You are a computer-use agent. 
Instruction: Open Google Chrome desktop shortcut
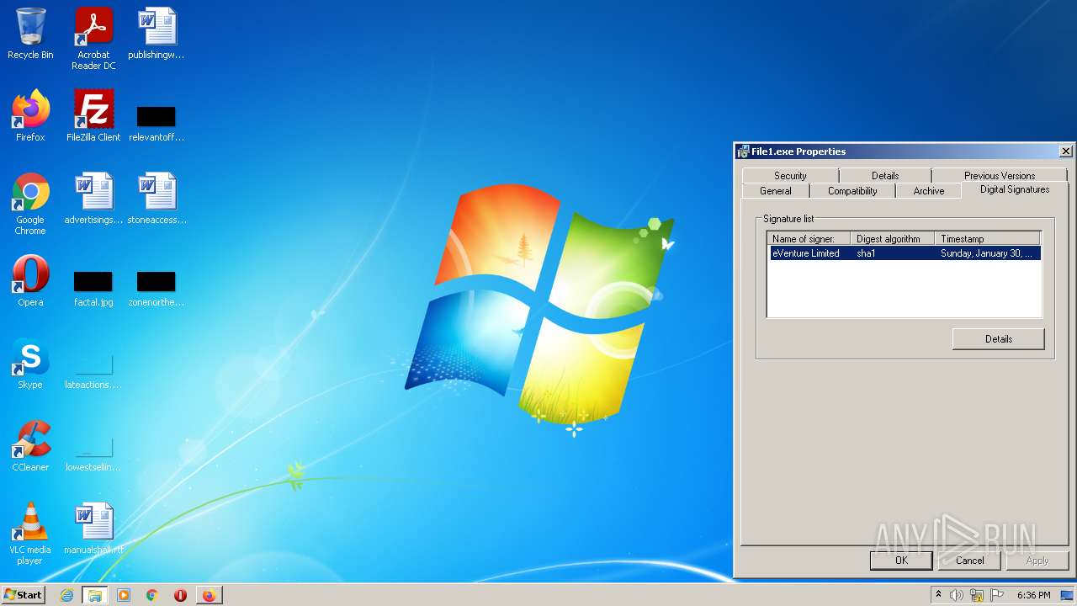(30, 204)
